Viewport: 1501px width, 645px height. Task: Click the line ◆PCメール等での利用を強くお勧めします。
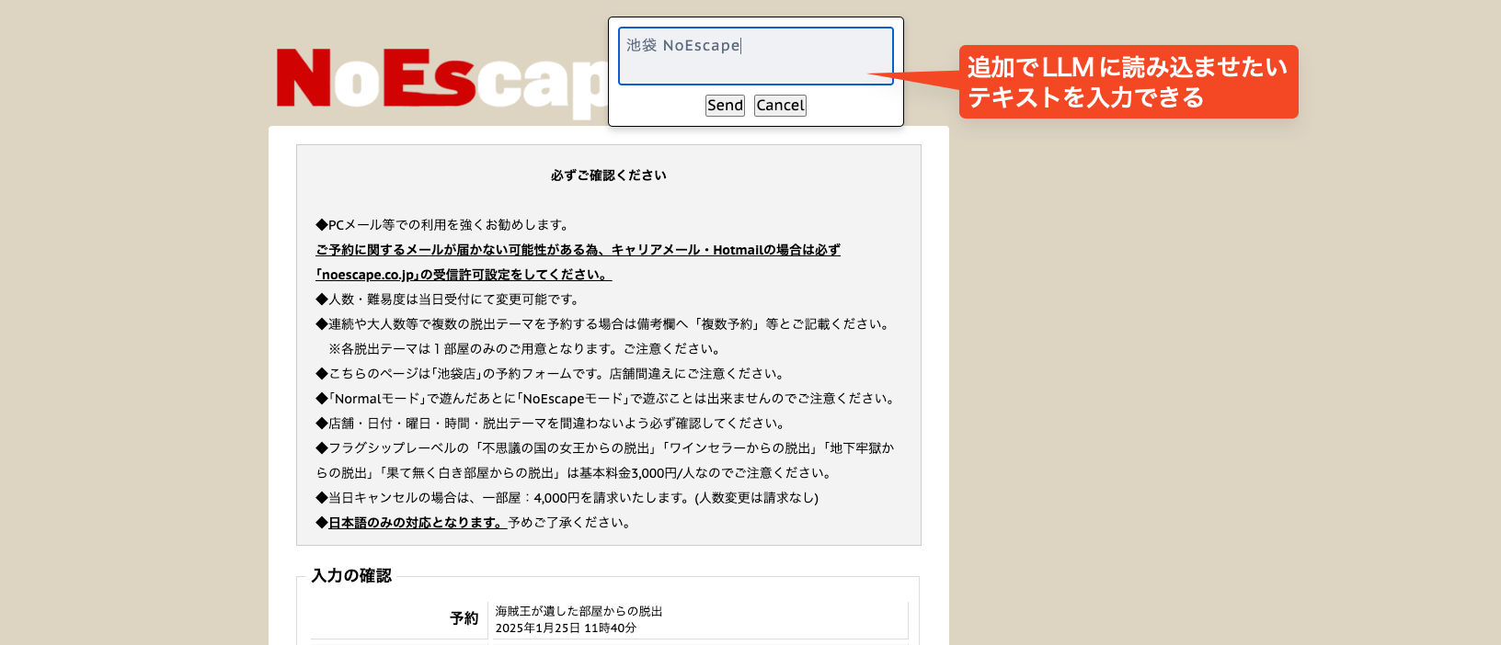click(x=445, y=225)
